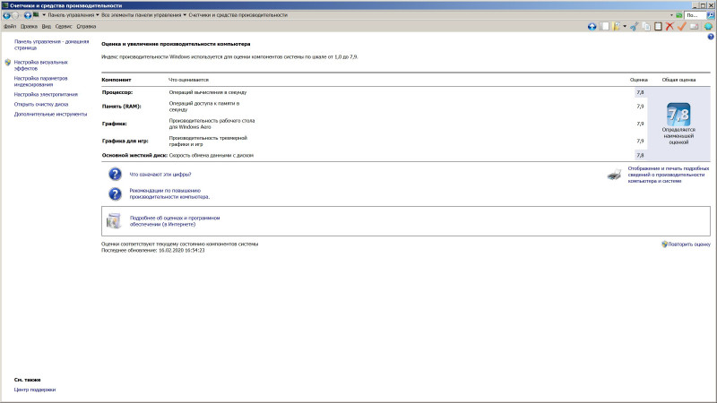The image size is (717, 403).
Task: Click 'Что означают эти цифры?' link
Action: 160,175
